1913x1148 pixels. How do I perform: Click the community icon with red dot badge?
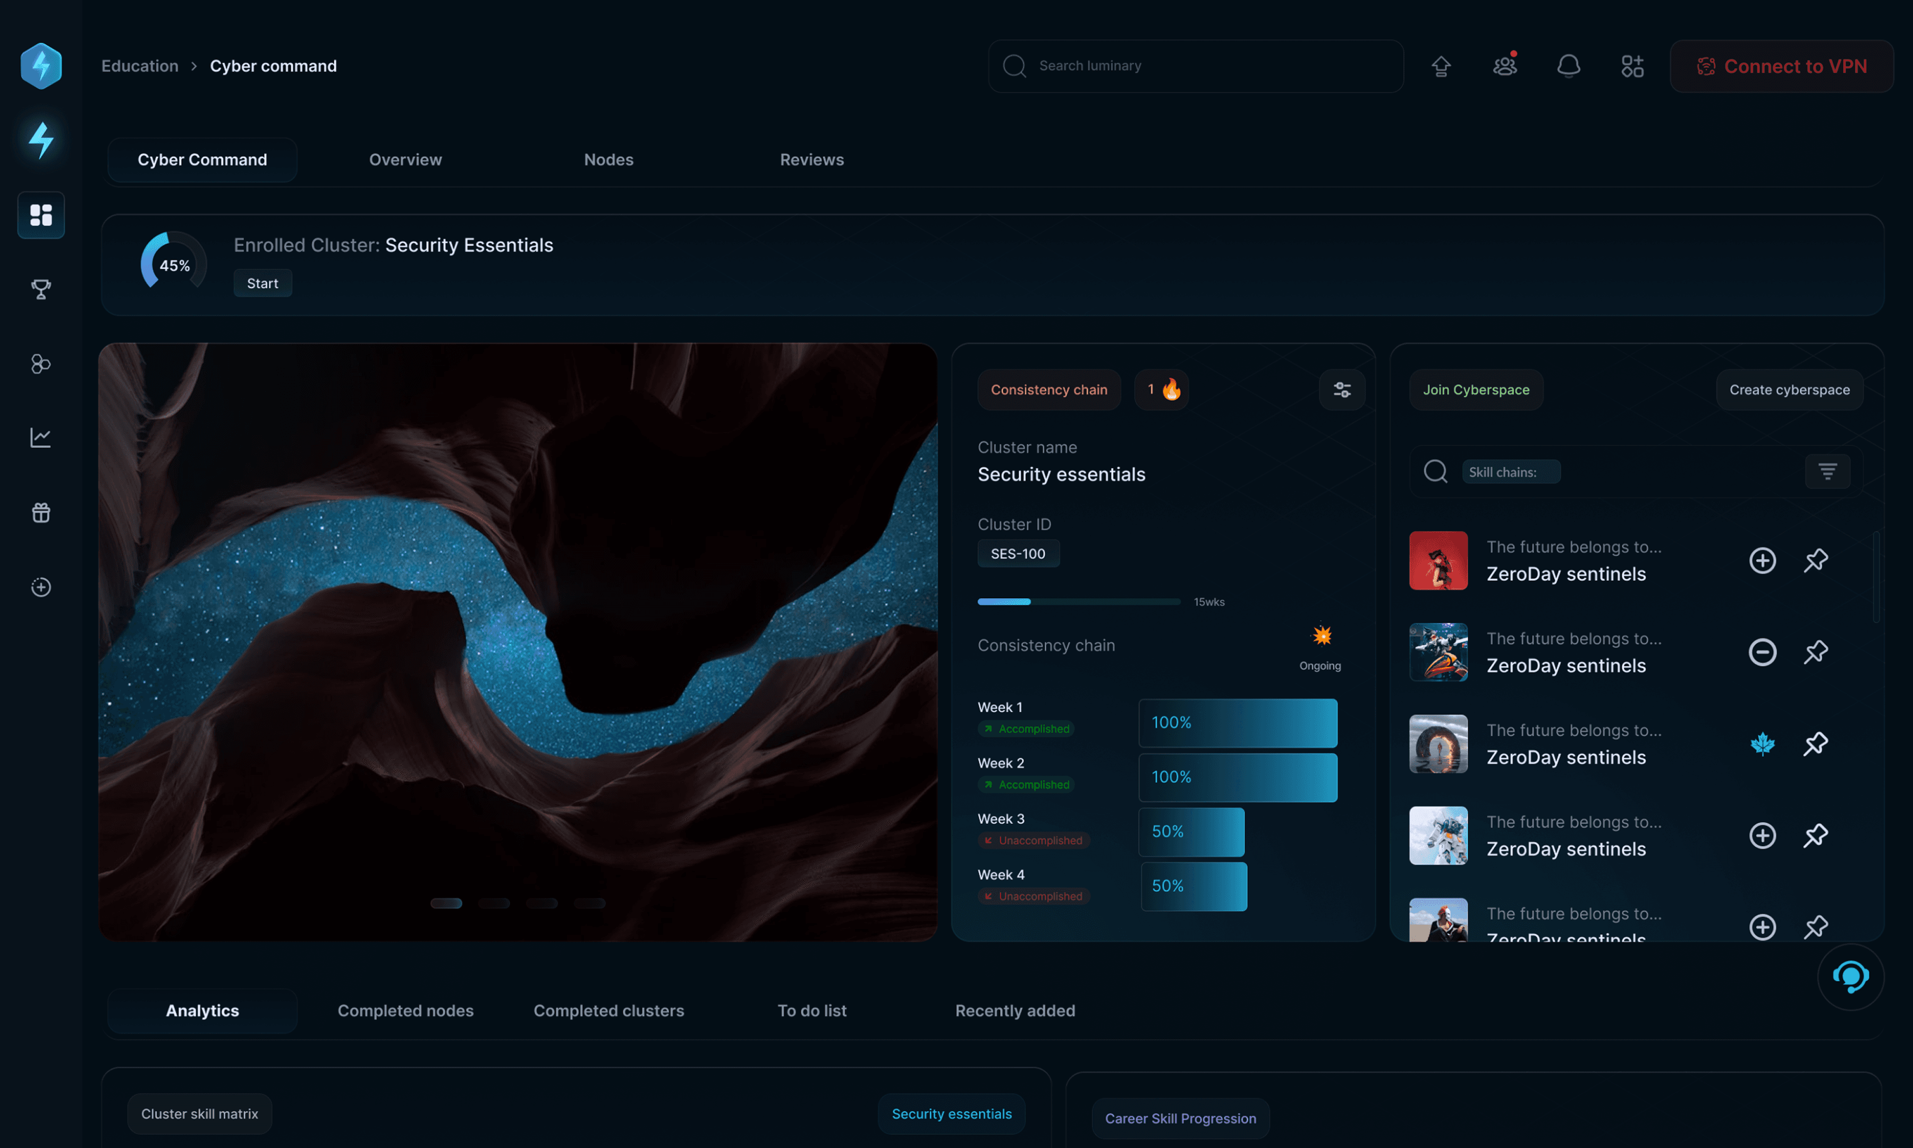click(x=1504, y=66)
